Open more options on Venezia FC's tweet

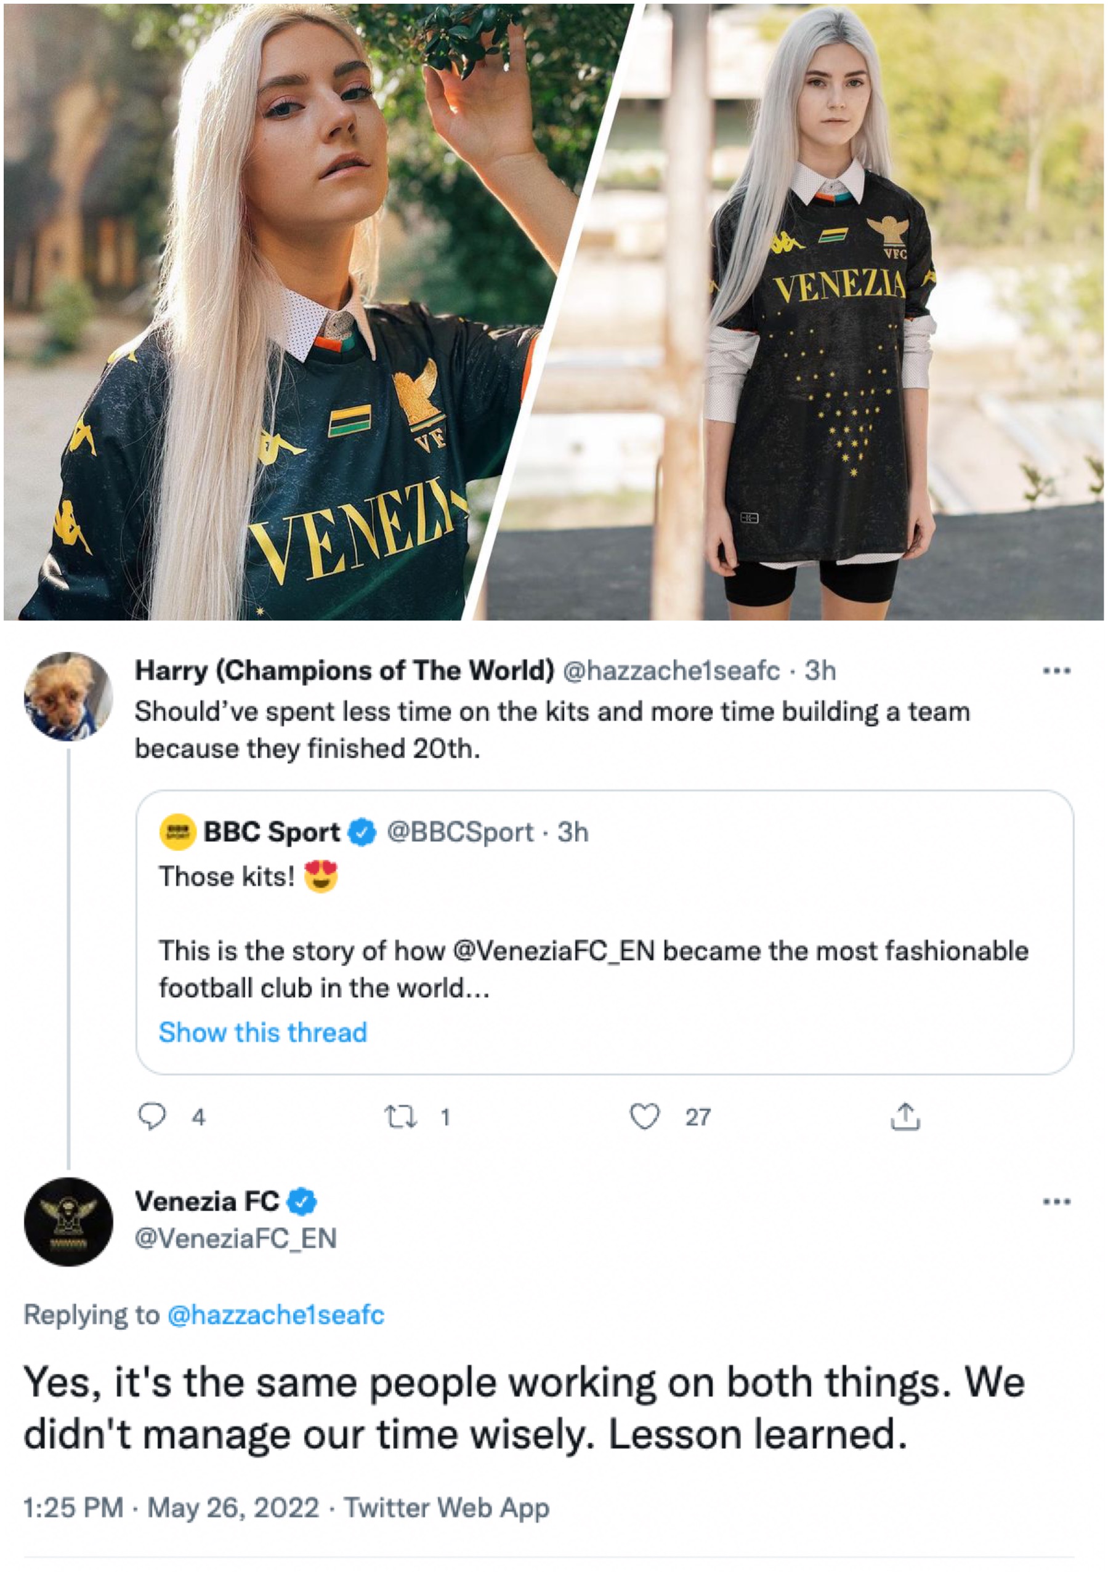tap(1056, 1201)
